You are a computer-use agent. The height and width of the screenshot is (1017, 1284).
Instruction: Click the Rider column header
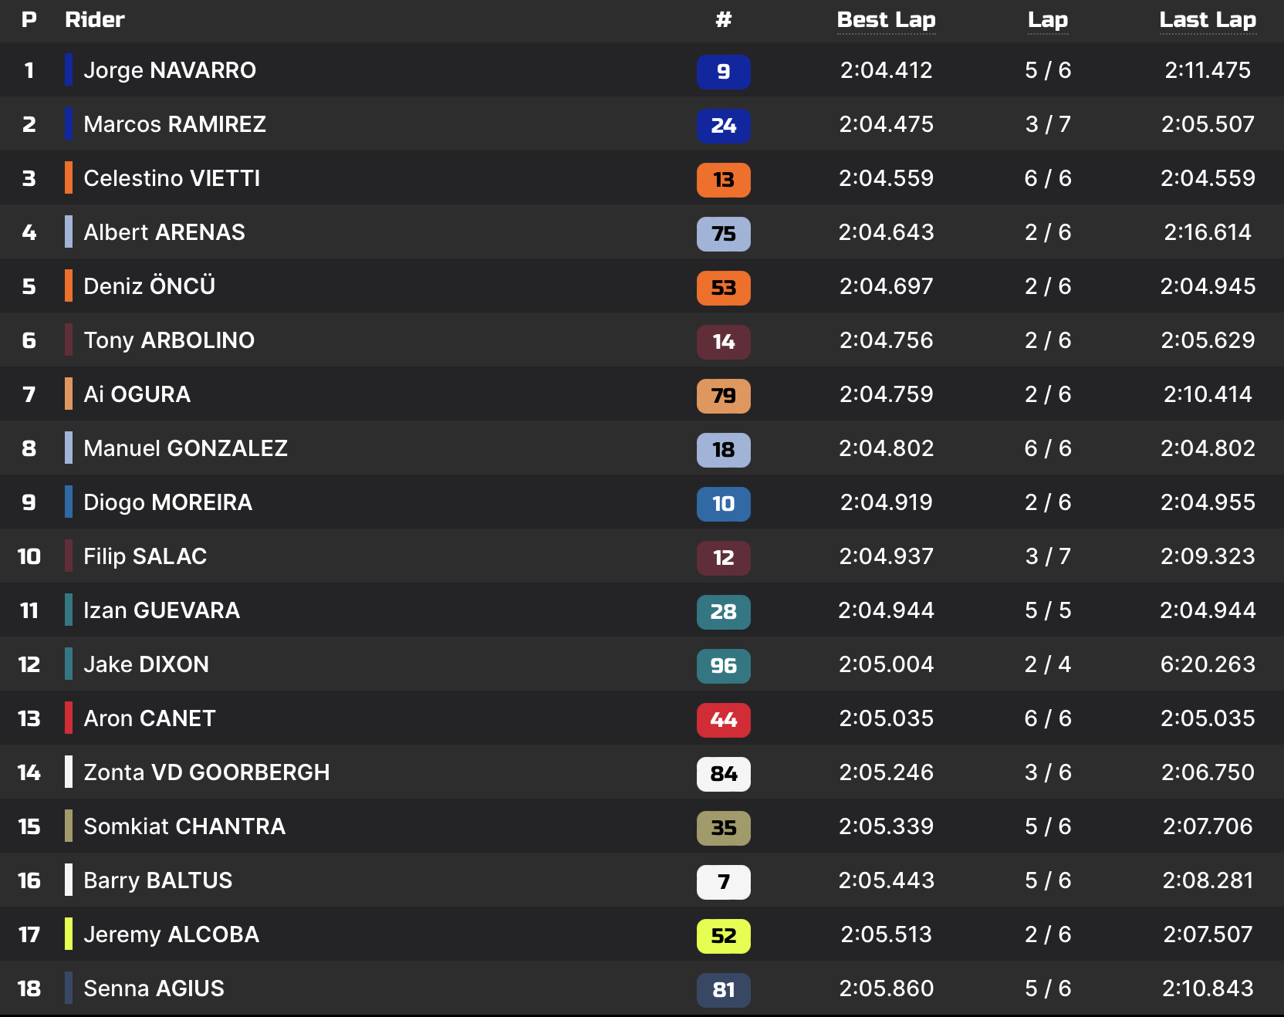94,20
